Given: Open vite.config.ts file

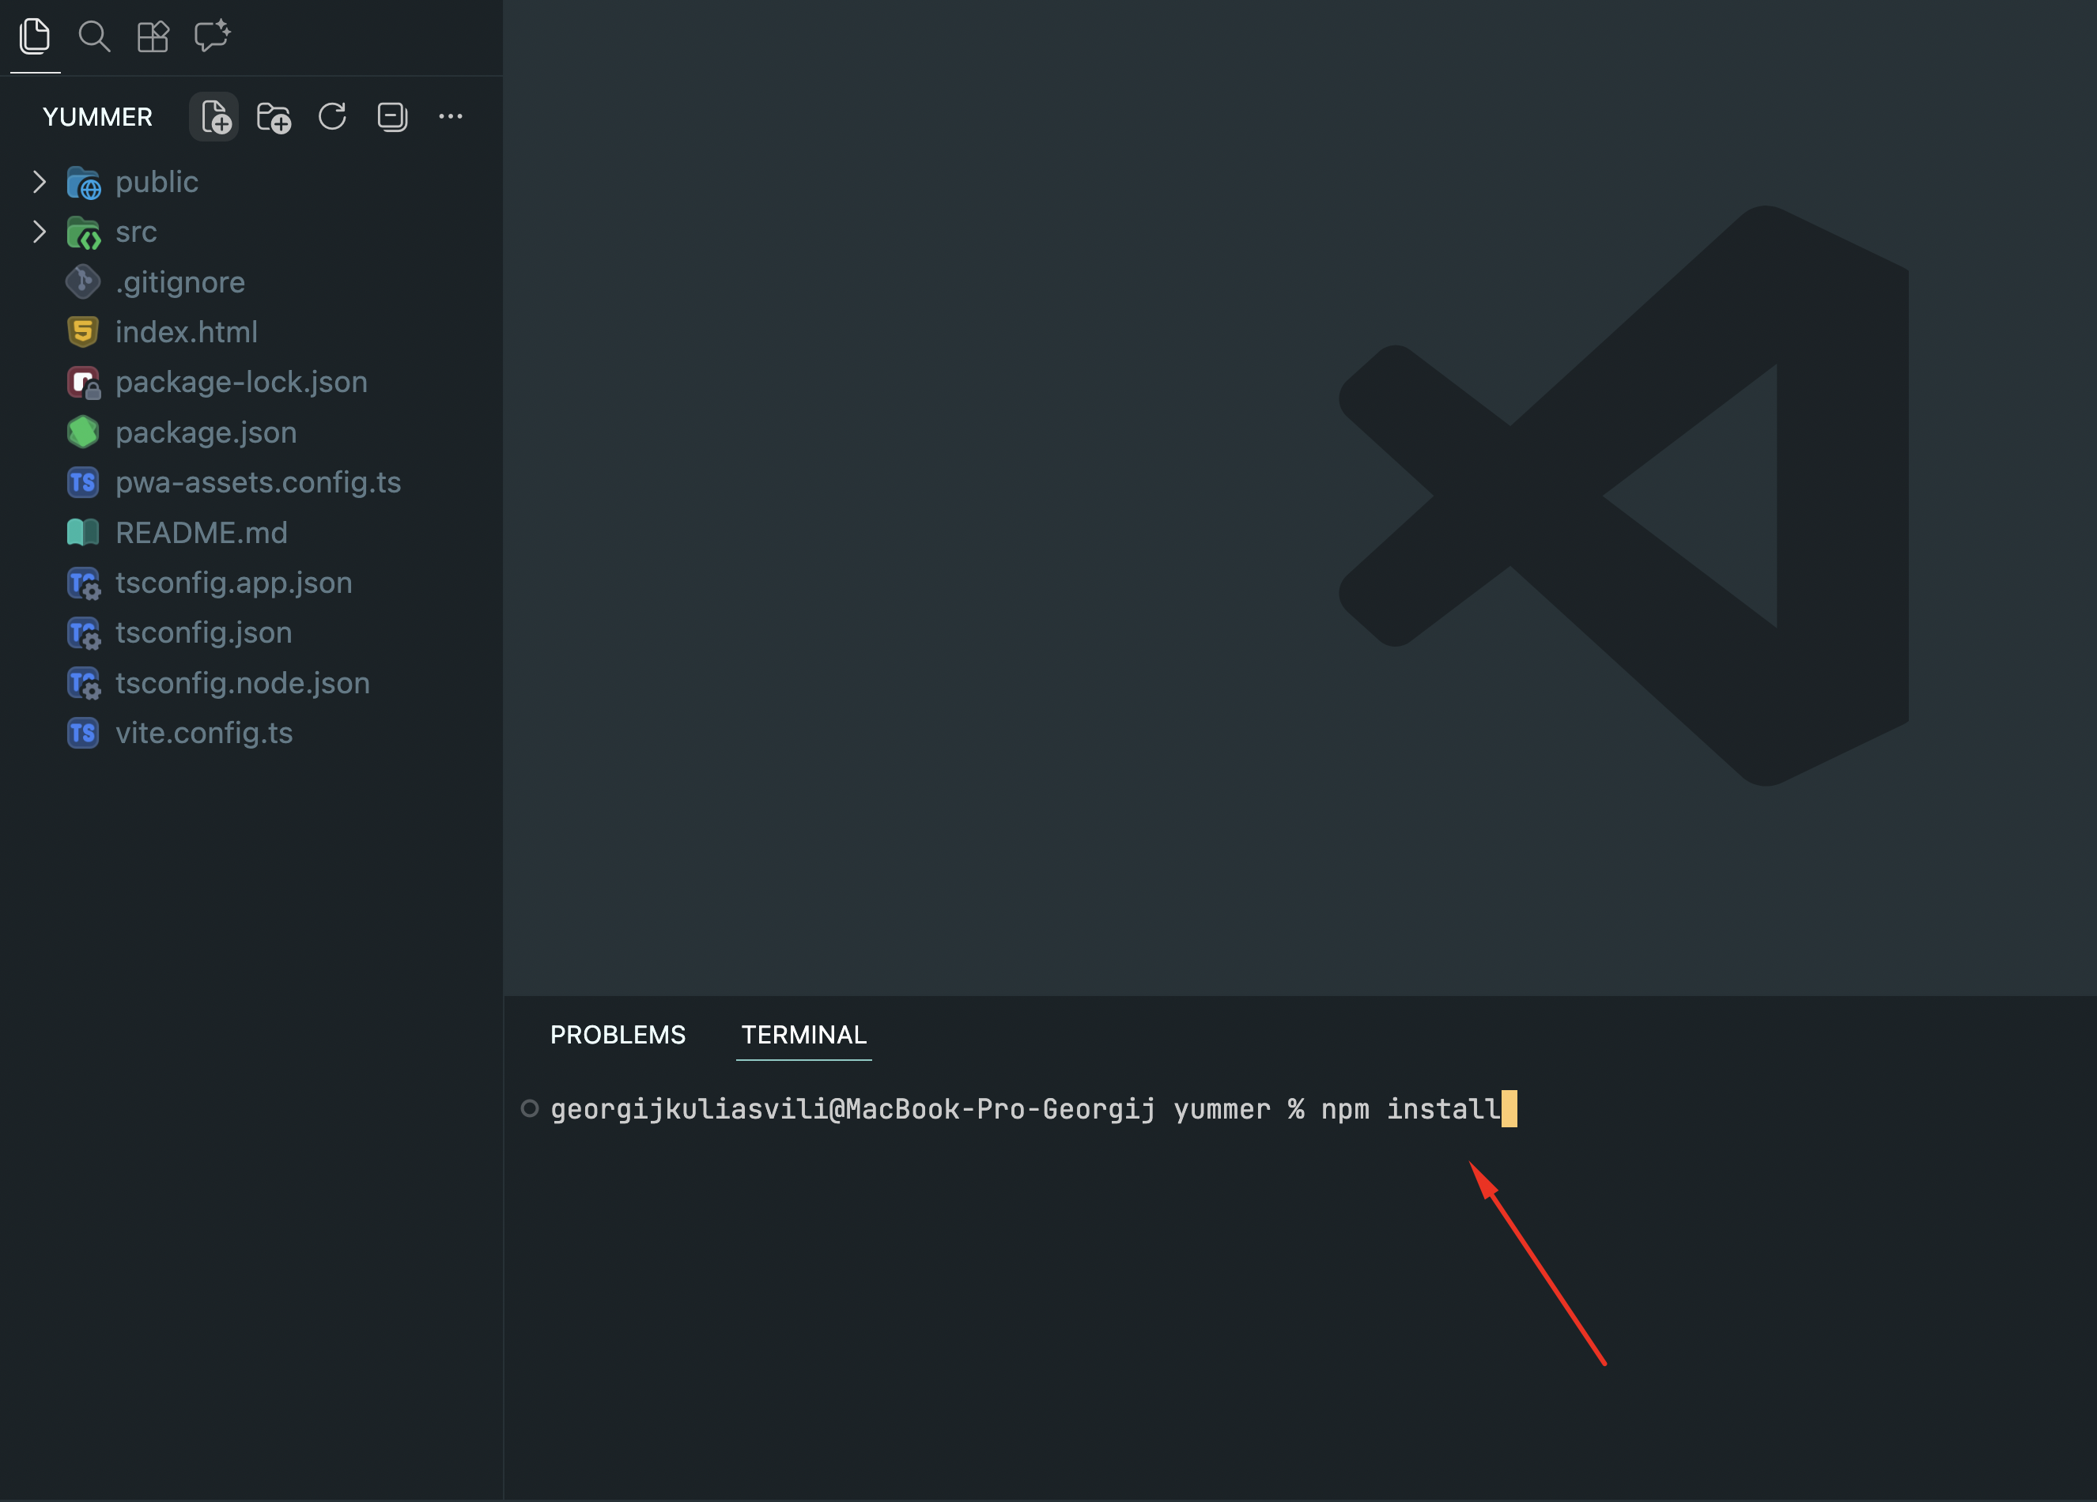Looking at the screenshot, I should (203, 733).
